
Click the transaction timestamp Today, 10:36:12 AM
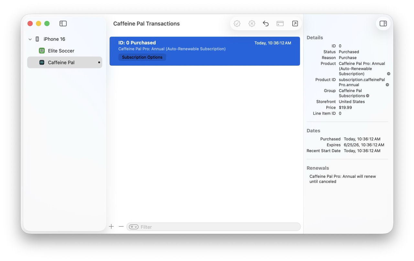coord(273,43)
